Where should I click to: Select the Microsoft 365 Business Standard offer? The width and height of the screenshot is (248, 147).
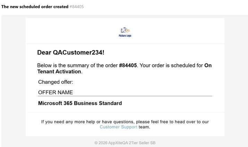click(80, 103)
